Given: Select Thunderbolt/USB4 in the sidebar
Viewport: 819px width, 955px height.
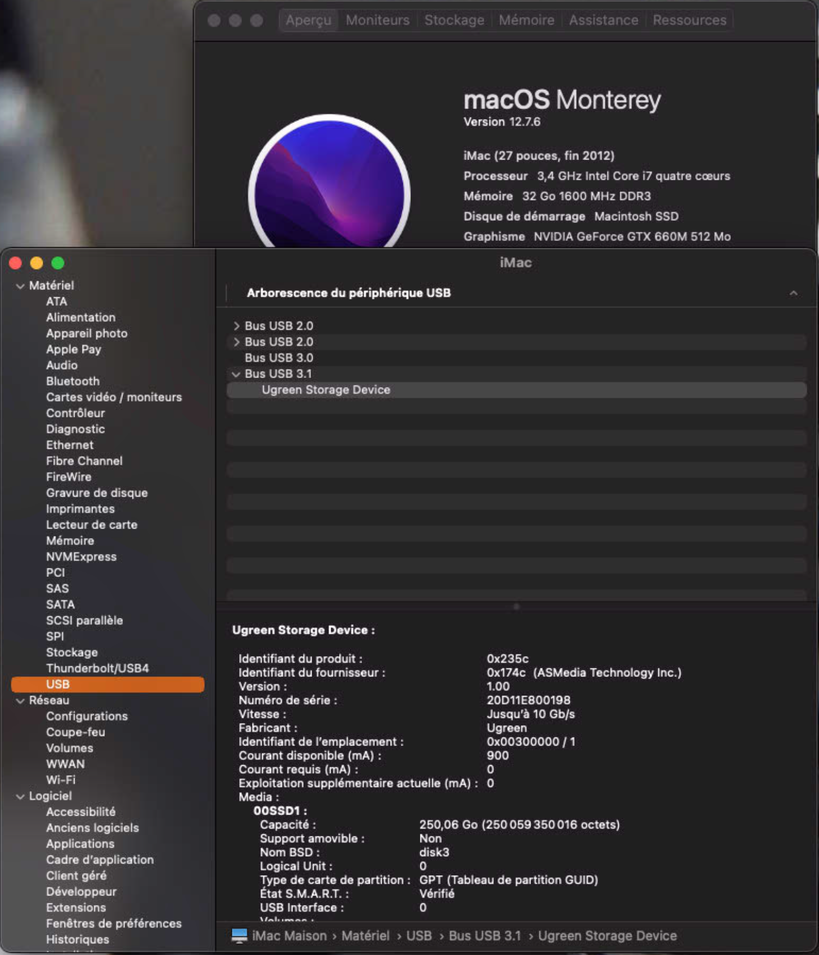Looking at the screenshot, I should click(98, 668).
